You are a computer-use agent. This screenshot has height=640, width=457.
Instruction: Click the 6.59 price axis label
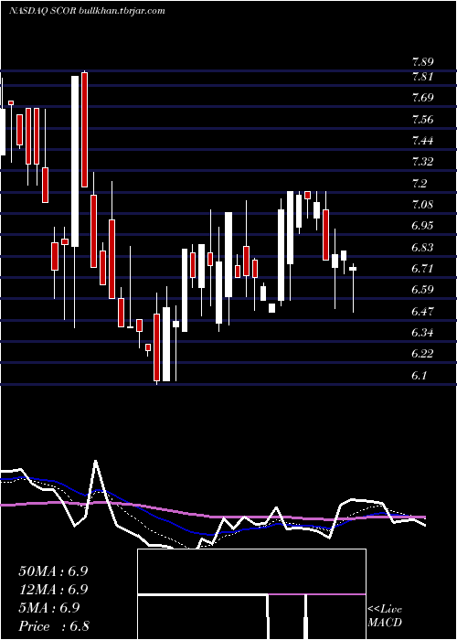tap(422, 290)
